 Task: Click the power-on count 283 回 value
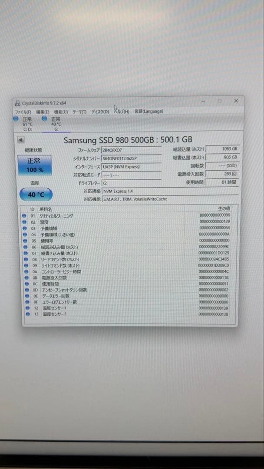(x=222, y=174)
